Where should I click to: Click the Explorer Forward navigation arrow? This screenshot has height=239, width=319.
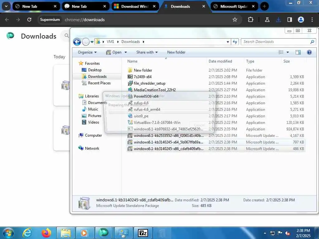pyautogui.click(x=86, y=42)
